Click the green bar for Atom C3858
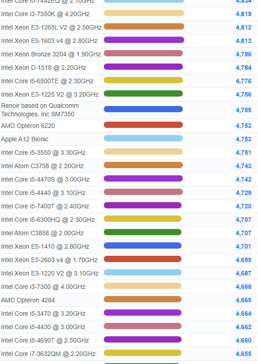 pos(143,232)
